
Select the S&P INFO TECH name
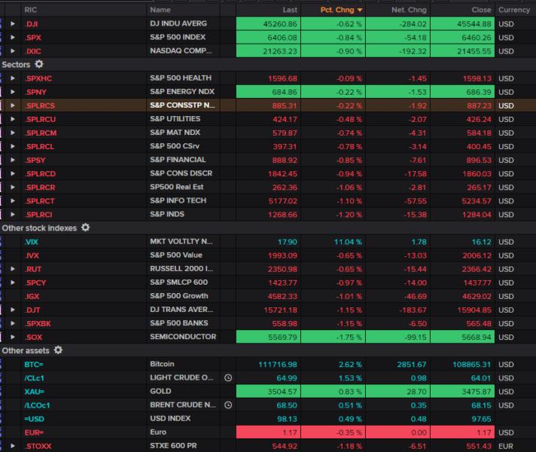178,200
